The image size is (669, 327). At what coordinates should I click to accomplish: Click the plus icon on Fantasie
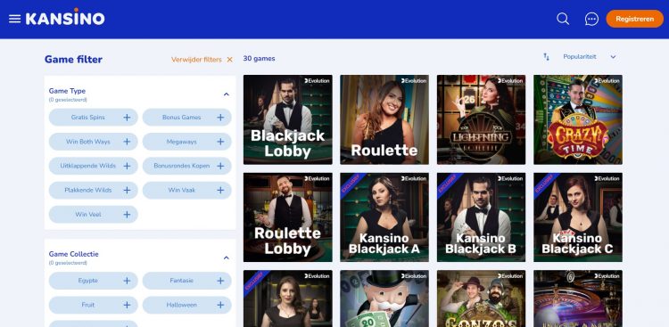tap(220, 281)
